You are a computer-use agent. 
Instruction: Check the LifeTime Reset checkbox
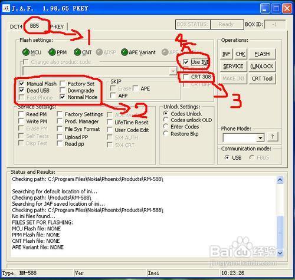tap(110, 122)
